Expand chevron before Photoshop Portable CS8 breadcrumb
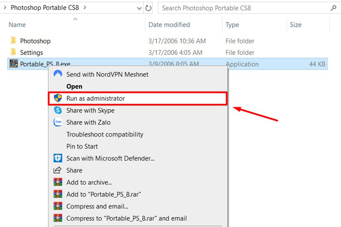The height and width of the screenshot is (227, 341). point(5,8)
